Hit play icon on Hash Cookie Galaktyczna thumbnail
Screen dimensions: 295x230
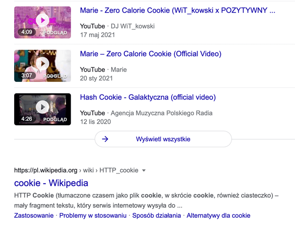(x=42, y=107)
